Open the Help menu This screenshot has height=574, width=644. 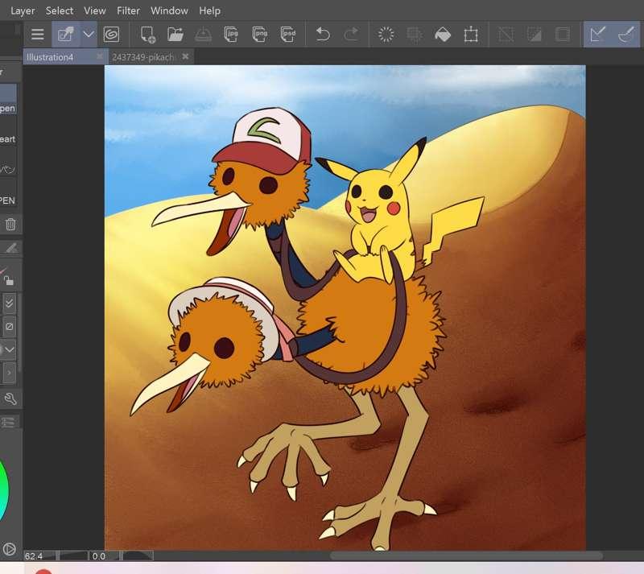210,10
